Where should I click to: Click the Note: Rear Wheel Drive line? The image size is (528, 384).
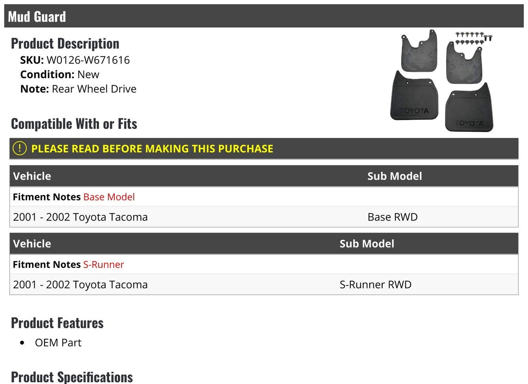pos(78,89)
